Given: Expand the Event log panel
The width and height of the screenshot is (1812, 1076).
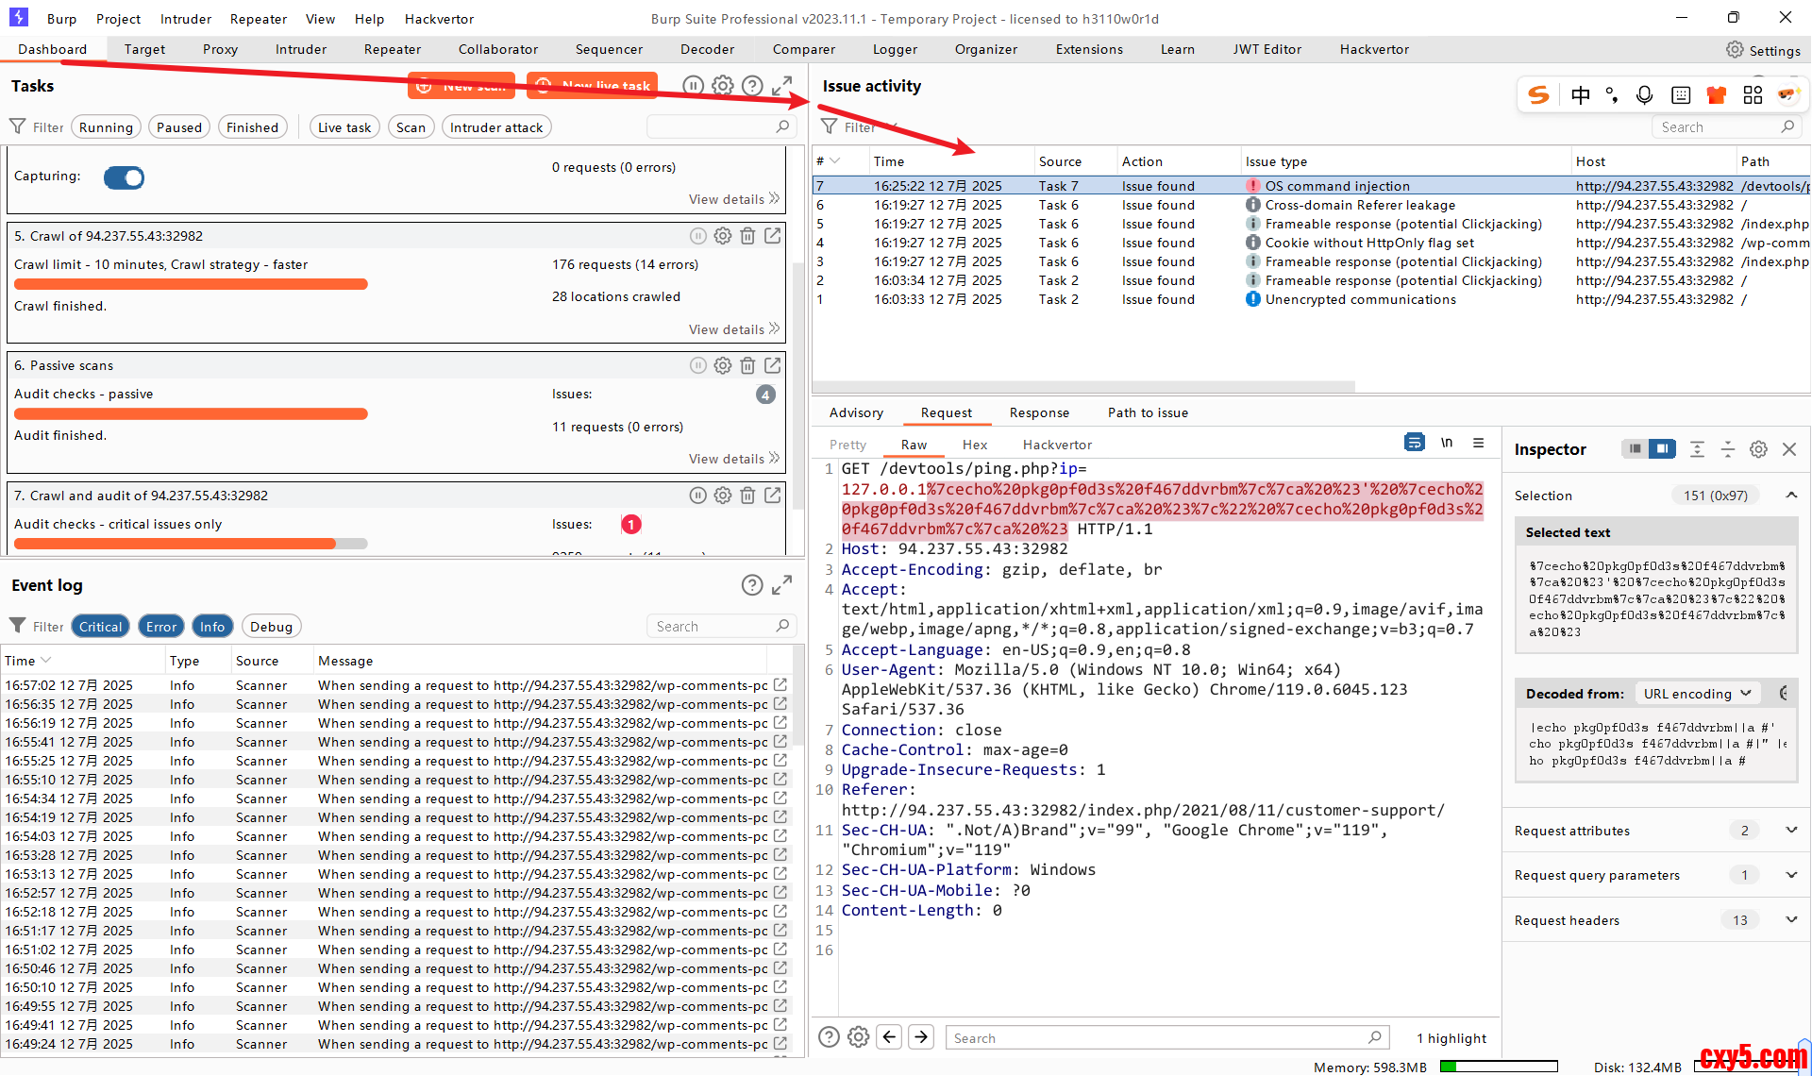Looking at the screenshot, I should (x=781, y=585).
